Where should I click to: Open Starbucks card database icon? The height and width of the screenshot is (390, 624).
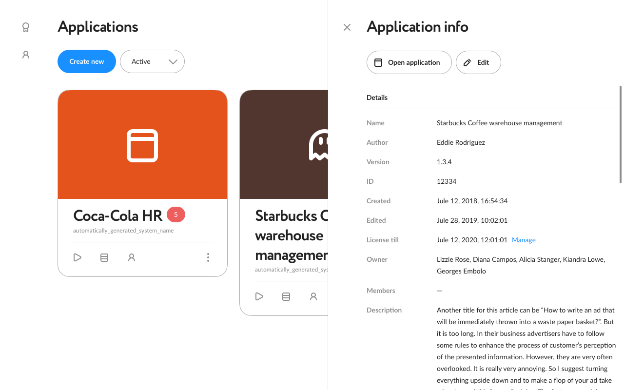[x=286, y=296]
